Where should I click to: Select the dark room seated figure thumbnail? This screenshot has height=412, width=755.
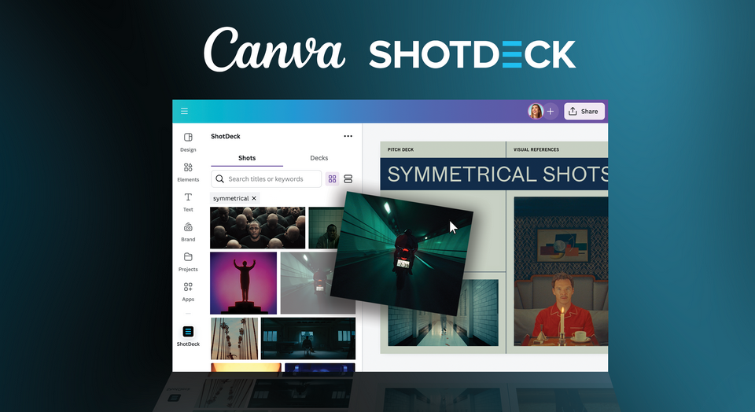pos(308,338)
